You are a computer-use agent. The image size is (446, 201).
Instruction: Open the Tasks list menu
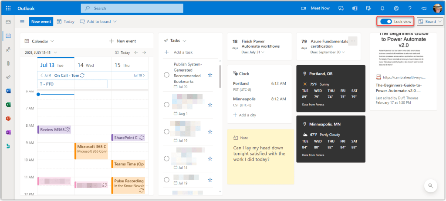[176, 40]
